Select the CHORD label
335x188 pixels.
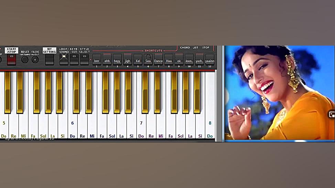point(185,48)
